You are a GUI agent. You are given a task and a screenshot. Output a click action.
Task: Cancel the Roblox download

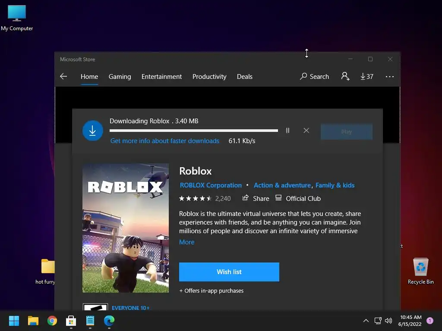click(x=306, y=130)
